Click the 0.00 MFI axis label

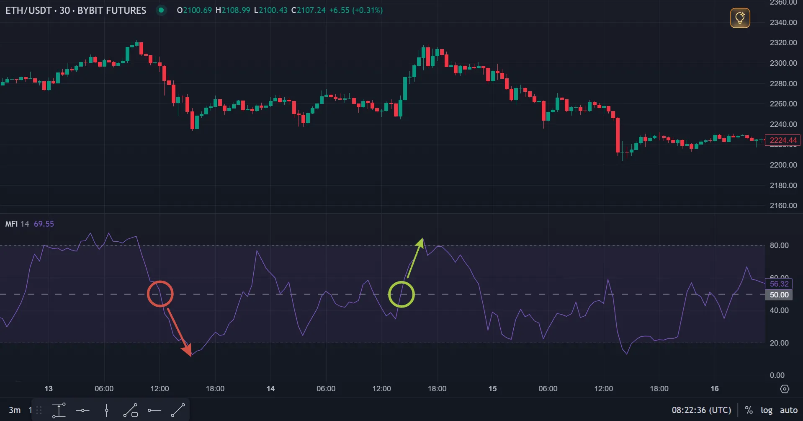tap(777, 375)
